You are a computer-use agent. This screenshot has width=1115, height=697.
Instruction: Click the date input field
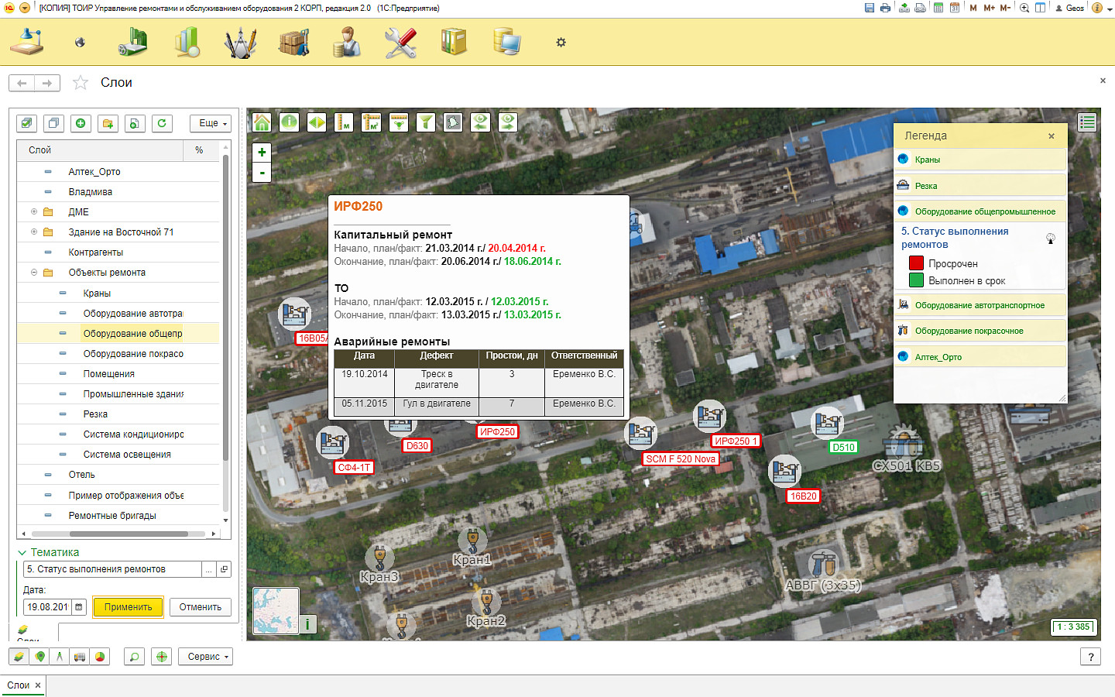pos(47,607)
